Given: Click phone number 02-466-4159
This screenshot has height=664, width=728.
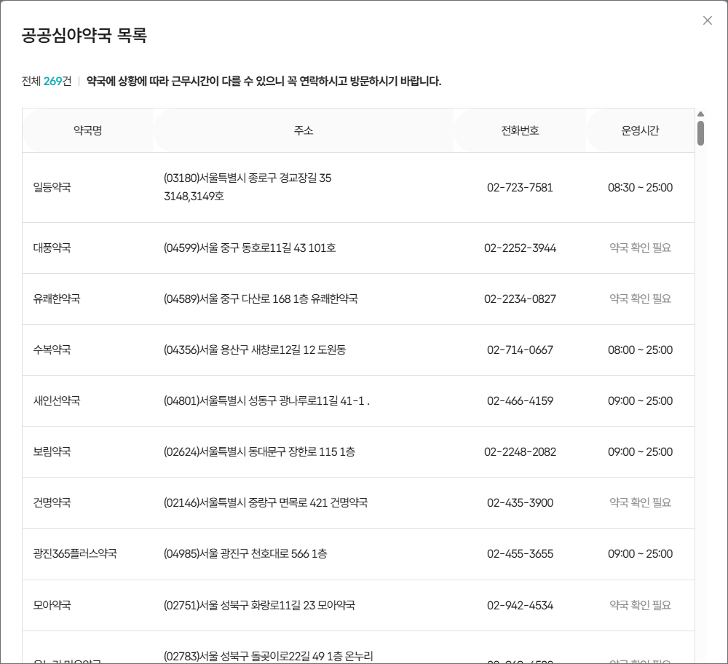Looking at the screenshot, I should pyautogui.click(x=520, y=401).
